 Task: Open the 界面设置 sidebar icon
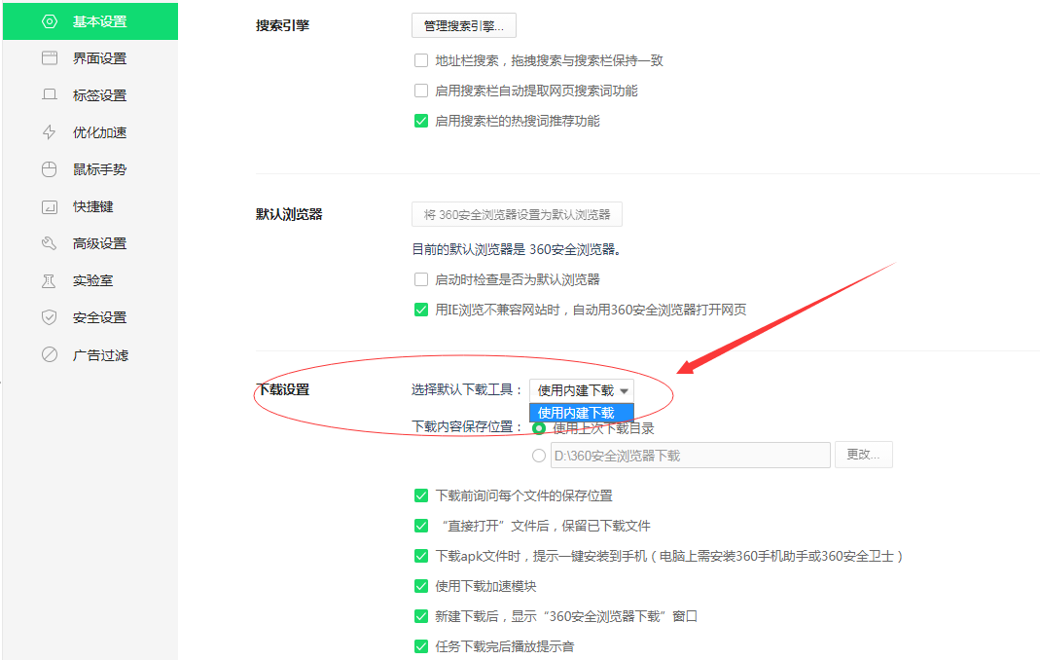click(49, 57)
